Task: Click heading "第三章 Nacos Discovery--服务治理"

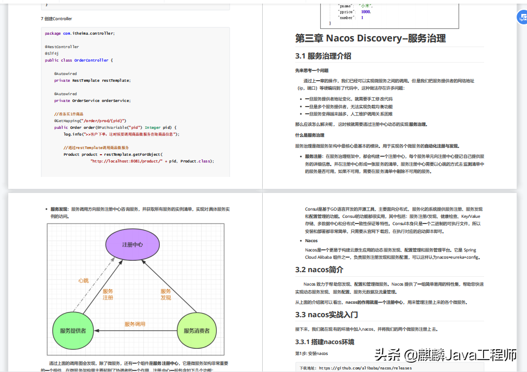Action: pyautogui.click(x=370, y=38)
